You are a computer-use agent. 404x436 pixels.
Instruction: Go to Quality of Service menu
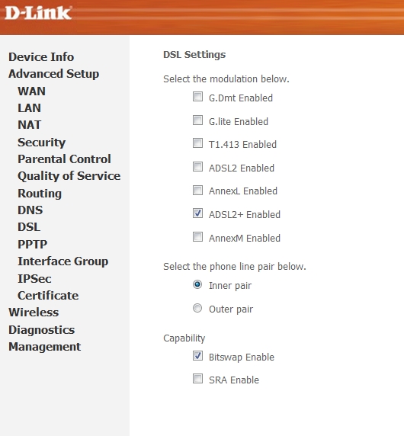coord(69,176)
